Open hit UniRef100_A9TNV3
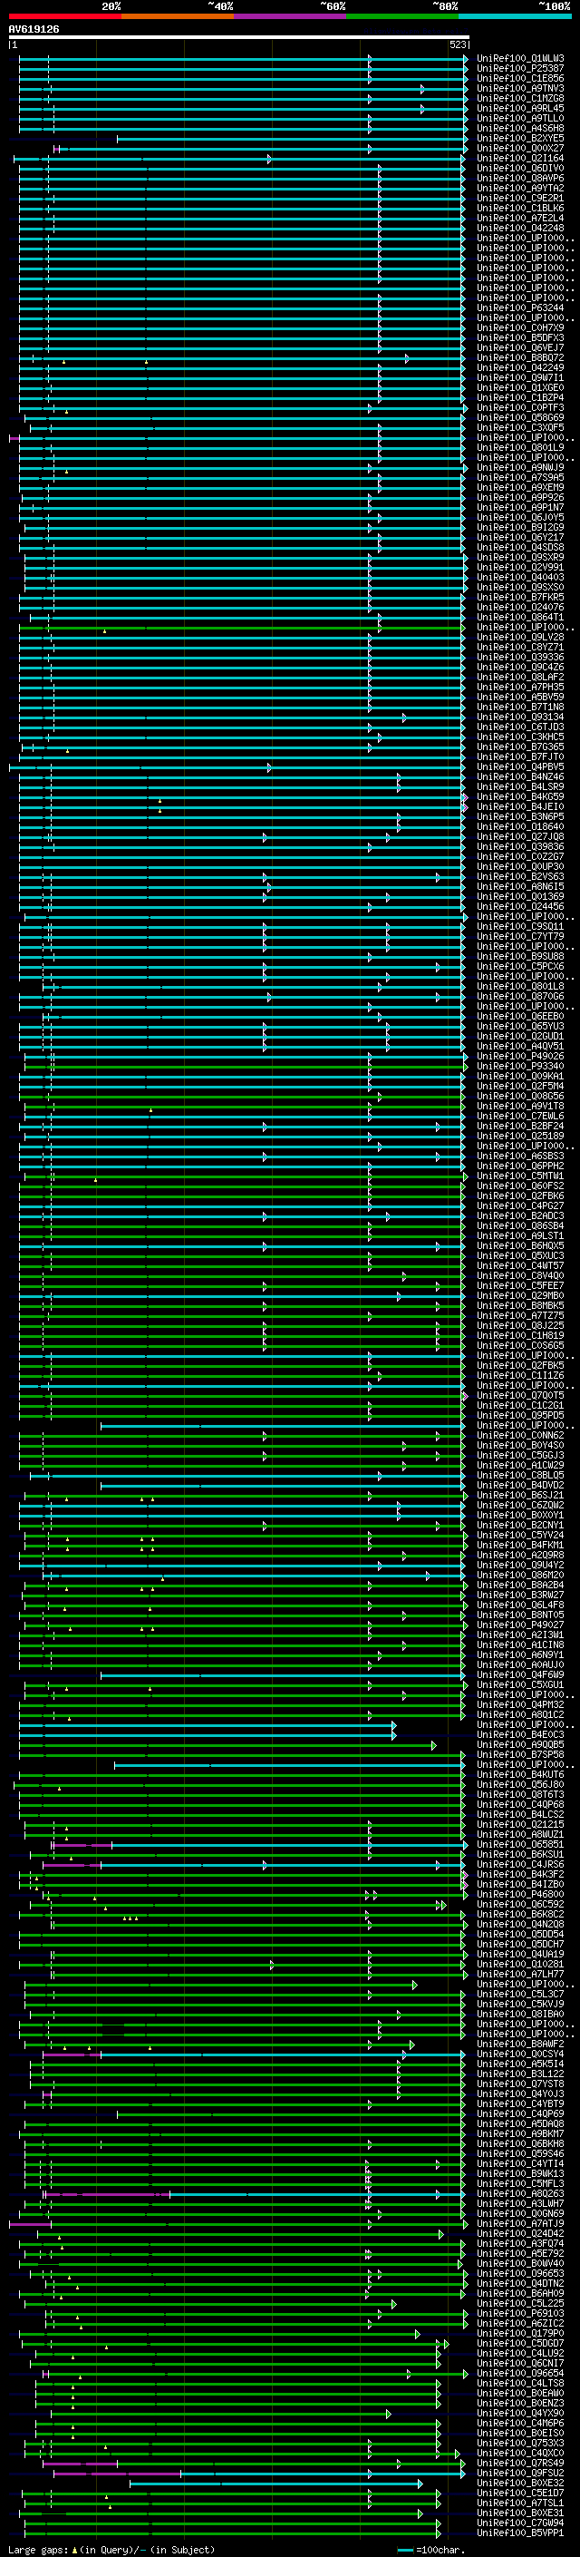Viewport: 580px width, 2557px height. 520,88
